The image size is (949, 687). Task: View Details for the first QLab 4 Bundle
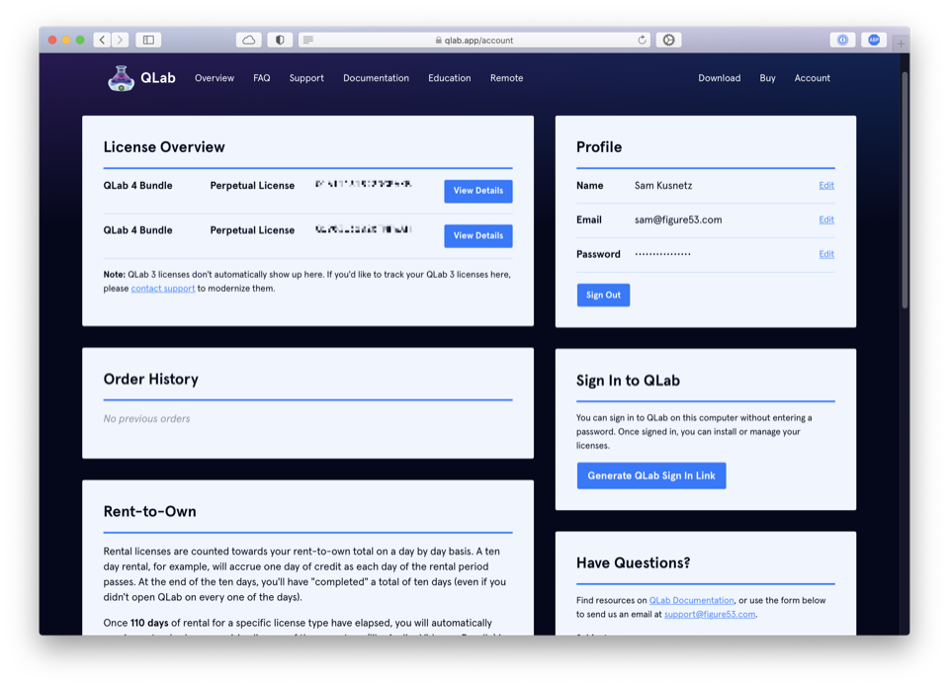(477, 191)
